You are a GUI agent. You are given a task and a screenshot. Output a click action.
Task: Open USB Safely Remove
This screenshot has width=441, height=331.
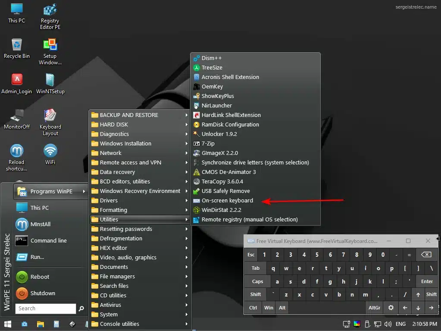tap(255, 191)
